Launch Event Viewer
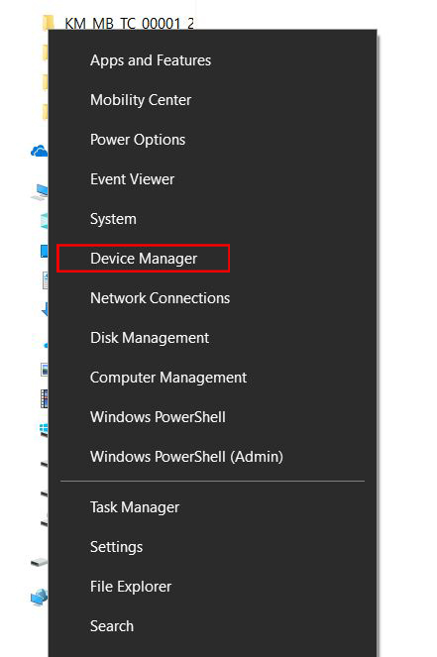This screenshot has width=437, height=657. click(132, 179)
